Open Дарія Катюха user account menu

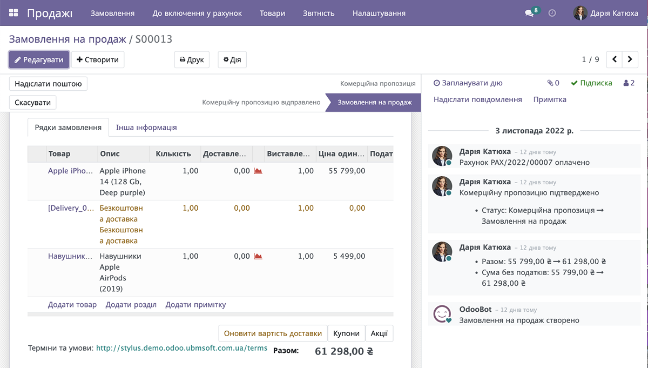604,12
